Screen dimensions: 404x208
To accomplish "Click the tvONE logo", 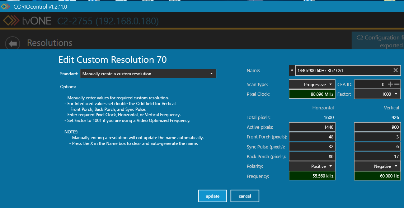I will tap(28, 21).
